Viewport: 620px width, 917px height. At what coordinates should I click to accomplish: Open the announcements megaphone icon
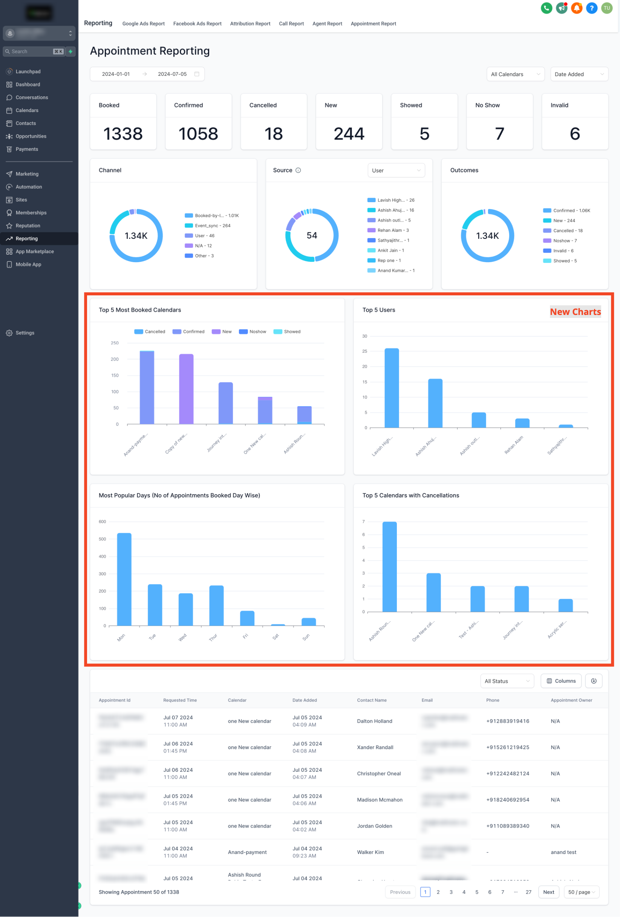pyautogui.click(x=561, y=8)
